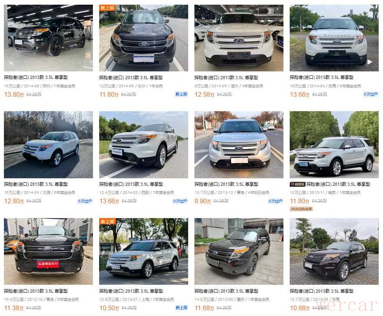Click the 12.58万 price on the Wenzhou listing
This screenshot has height=316, width=383.
[204, 94]
